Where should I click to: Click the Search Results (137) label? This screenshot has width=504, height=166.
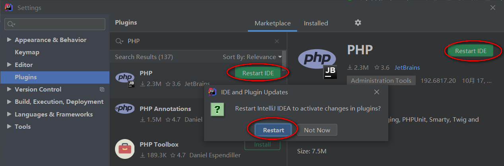coord(144,57)
